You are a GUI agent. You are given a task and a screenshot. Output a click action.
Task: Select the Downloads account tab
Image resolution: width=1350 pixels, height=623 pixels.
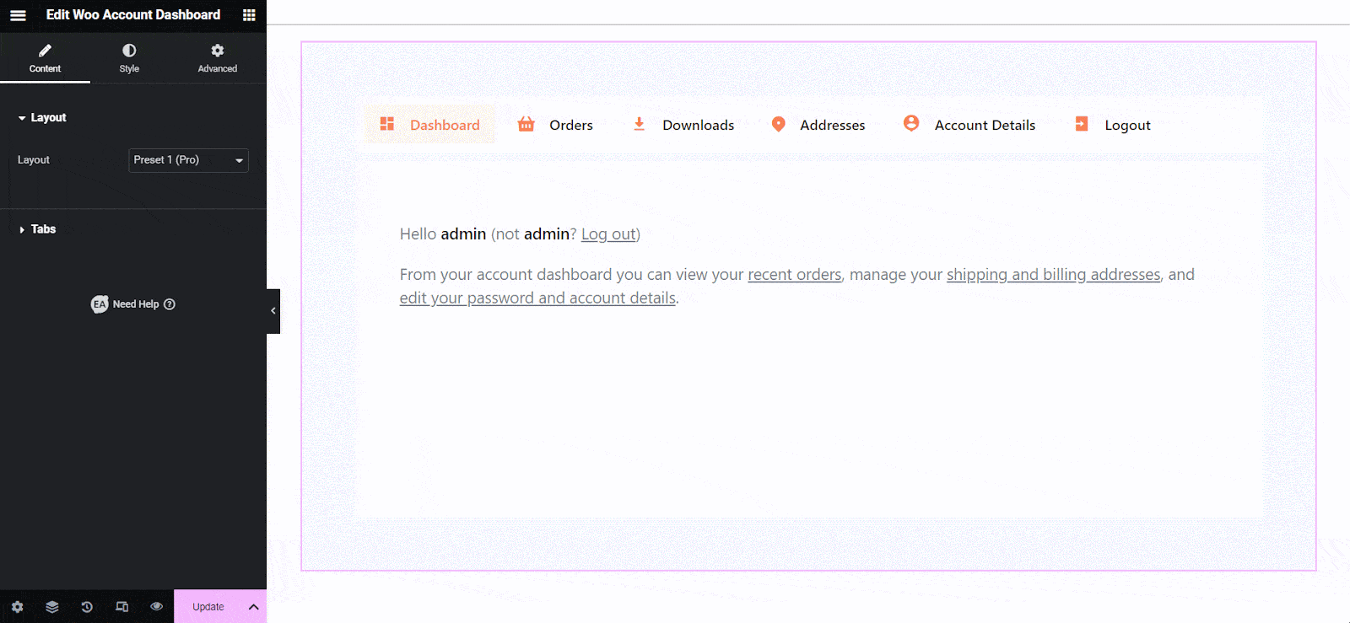click(683, 125)
